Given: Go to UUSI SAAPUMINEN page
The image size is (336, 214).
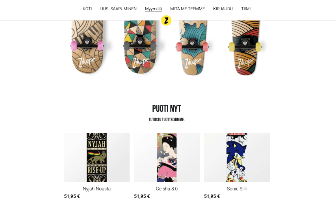Looking at the screenshot, I should pyautogui.click(x=118, y=9).
